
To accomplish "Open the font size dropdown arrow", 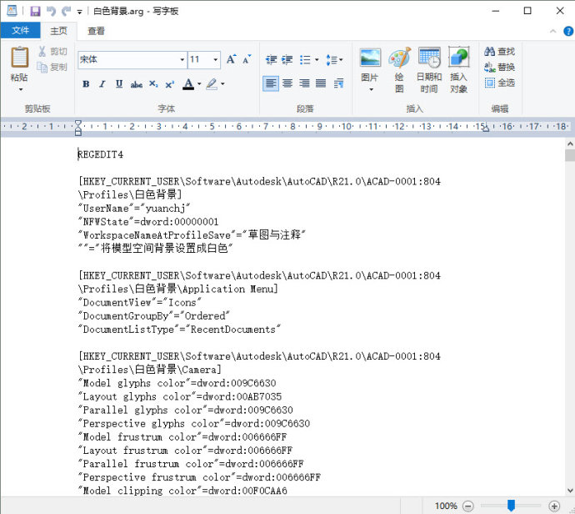I will tap(215, 59).
